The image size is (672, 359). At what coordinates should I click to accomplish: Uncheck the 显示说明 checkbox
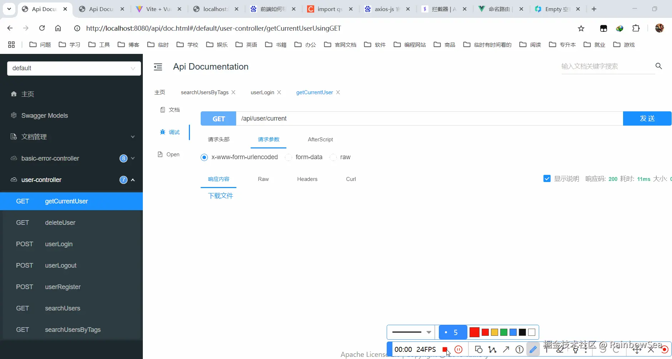[547, 178]
